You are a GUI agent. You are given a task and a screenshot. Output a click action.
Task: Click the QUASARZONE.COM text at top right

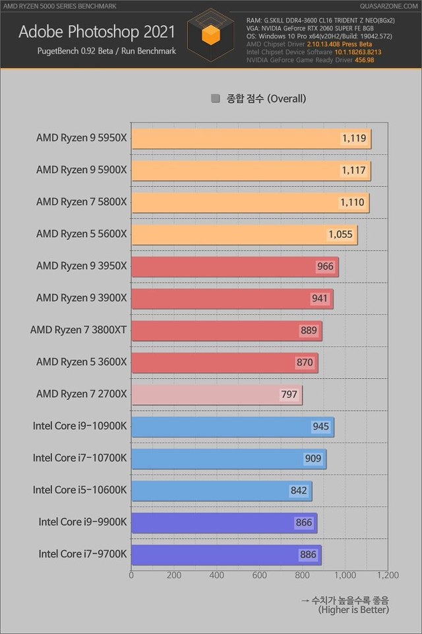(x=389, y=6)
